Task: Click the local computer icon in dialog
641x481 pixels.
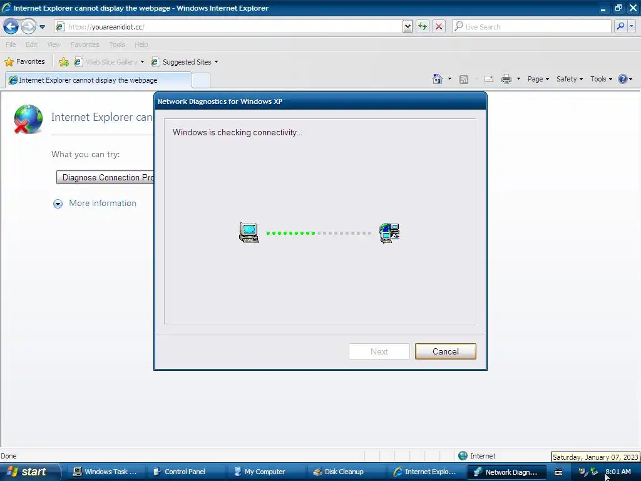Action: tap(249, 233)
